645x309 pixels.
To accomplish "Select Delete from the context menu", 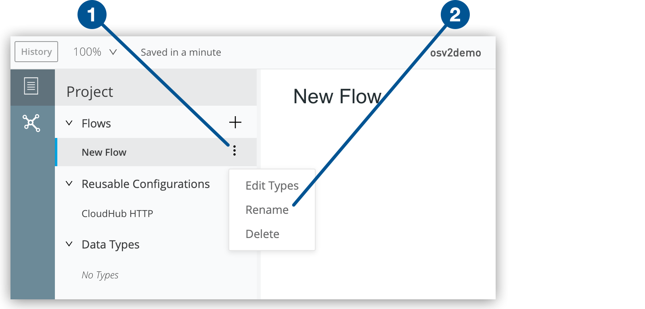I will pos(262,234).
